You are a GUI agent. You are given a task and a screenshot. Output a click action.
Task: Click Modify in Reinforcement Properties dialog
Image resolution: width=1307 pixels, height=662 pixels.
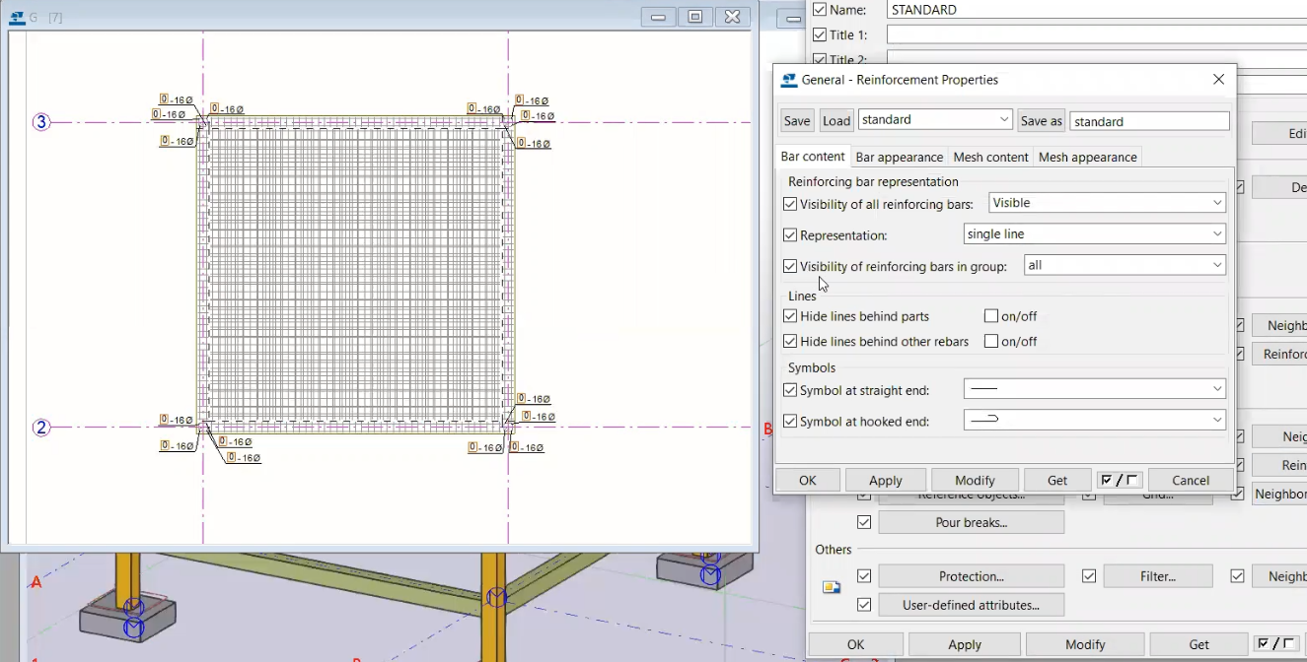click(x=975, y=480)
